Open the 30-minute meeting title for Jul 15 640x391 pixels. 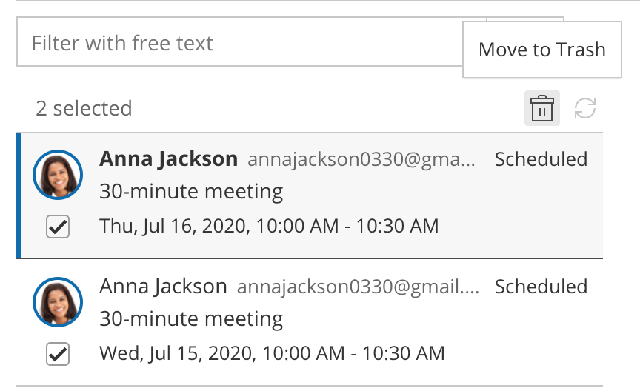(191, 320)
